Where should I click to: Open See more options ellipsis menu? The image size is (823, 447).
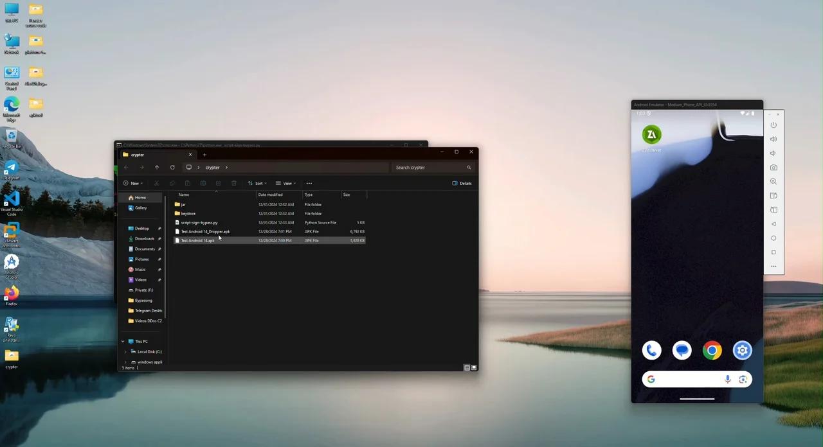coord(309,183)
